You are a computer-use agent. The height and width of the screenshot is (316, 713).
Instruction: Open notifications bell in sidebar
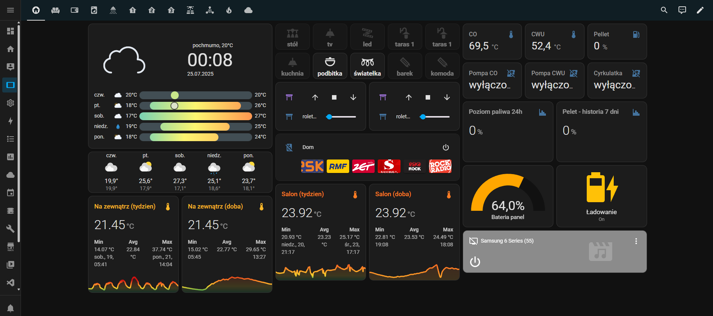[x=10, y=308]
